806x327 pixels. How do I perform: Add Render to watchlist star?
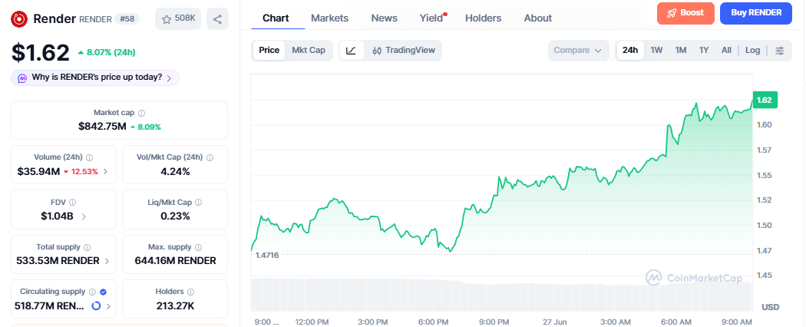pos(167,19)
